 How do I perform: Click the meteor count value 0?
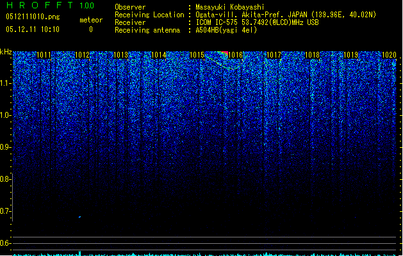[91, 29]
